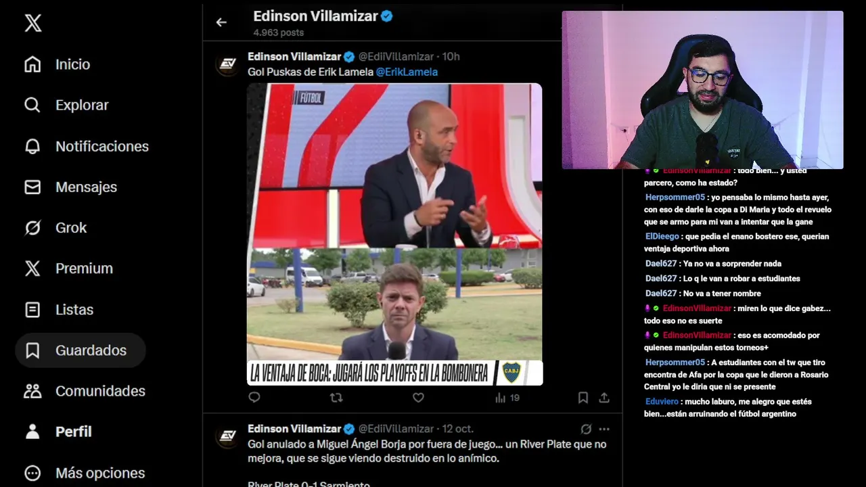View tweet analytics showing 19 views
The height and width of the screenshot is (487, 866).
coord(507,398)
